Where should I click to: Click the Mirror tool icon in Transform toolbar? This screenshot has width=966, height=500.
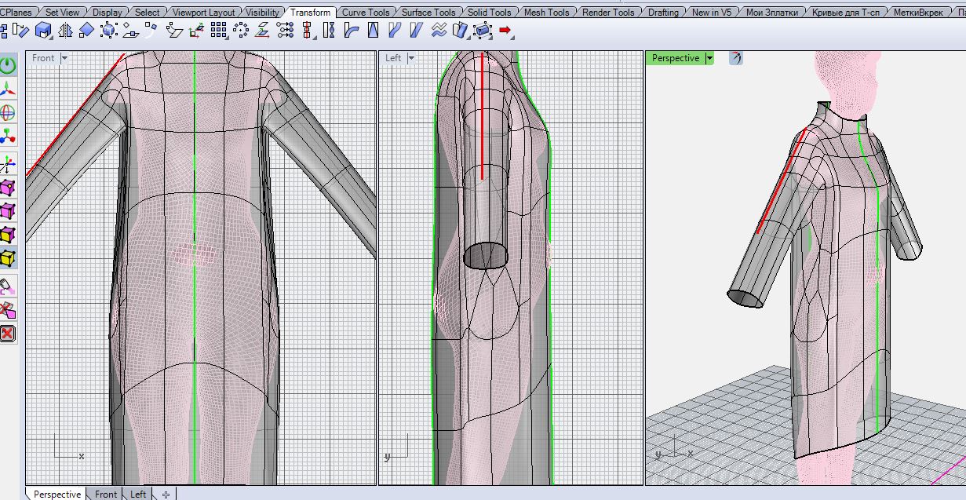click(65, 31)
